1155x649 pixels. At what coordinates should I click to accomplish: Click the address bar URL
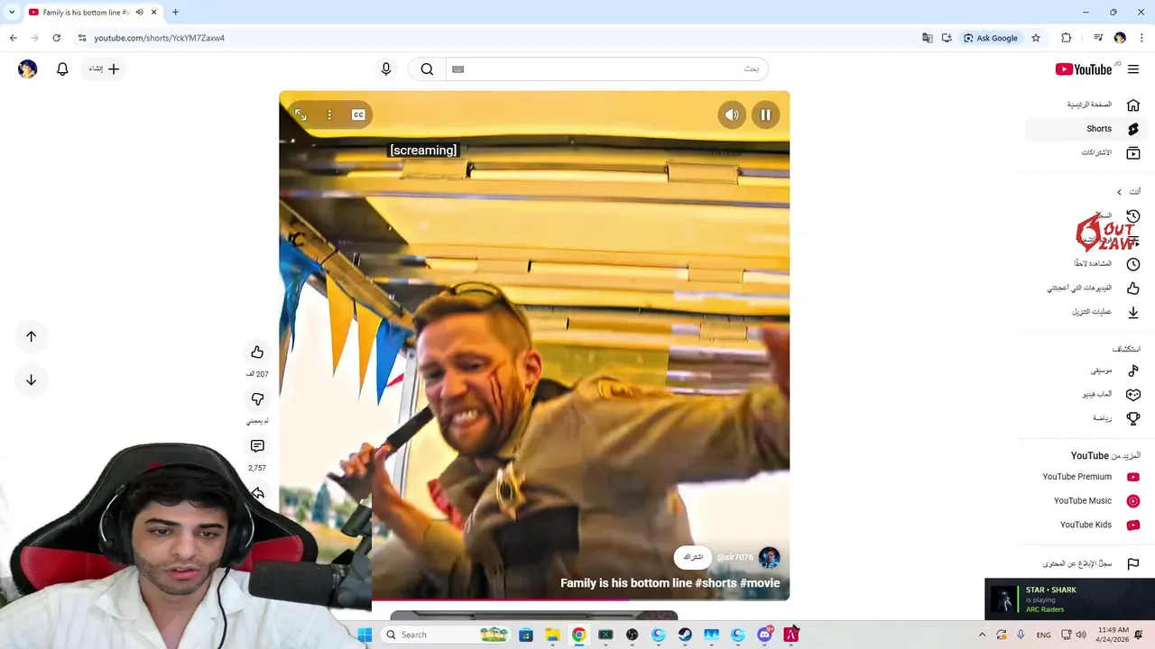159,38
